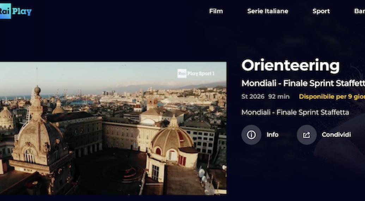This screenshot has width=365, height=201.
Task: Select the Condividi text button
Action: pos(336,135)
